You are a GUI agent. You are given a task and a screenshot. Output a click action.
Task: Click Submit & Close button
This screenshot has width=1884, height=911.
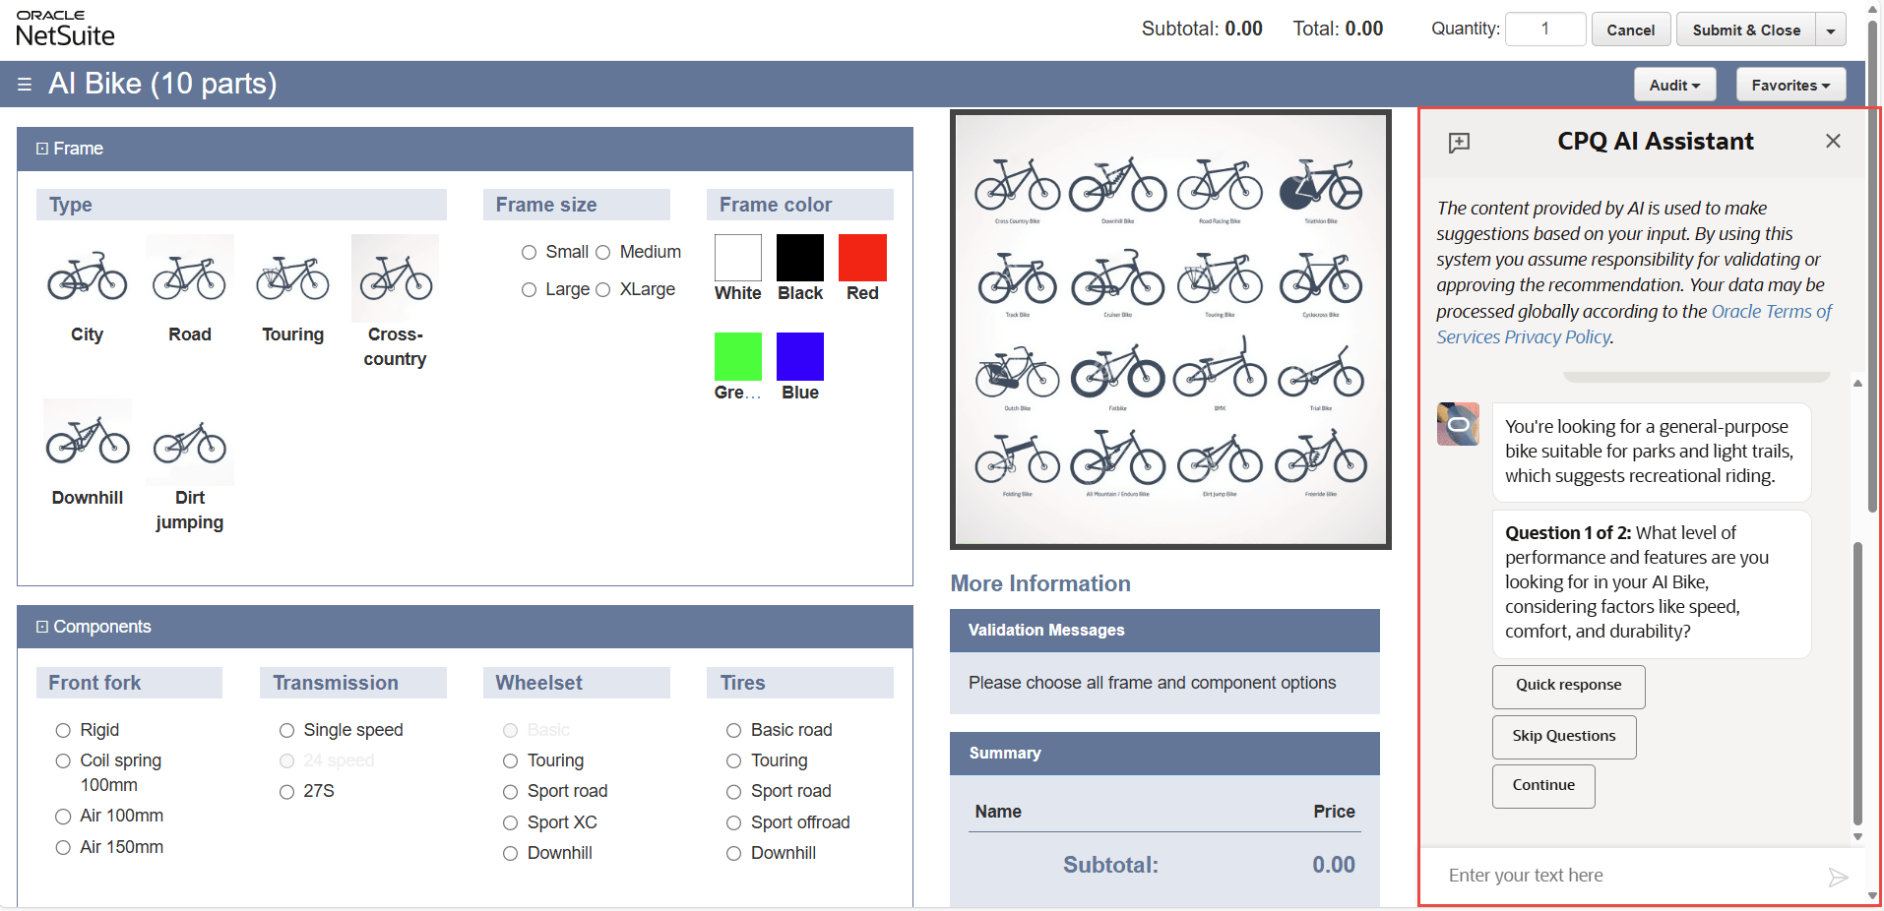point(1746,30)
